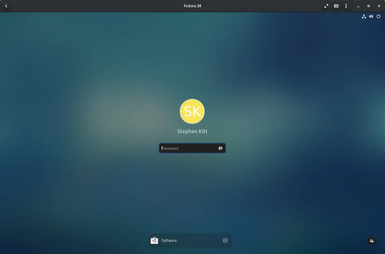The image size is (385, 254).
Task: Focus the Password input field
Action: pyautogui.click(x=192, y=148)
